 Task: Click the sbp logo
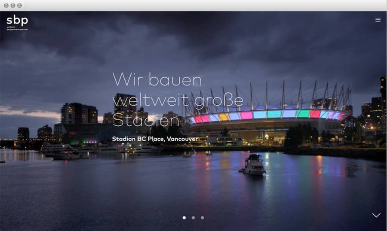[17, 22]
